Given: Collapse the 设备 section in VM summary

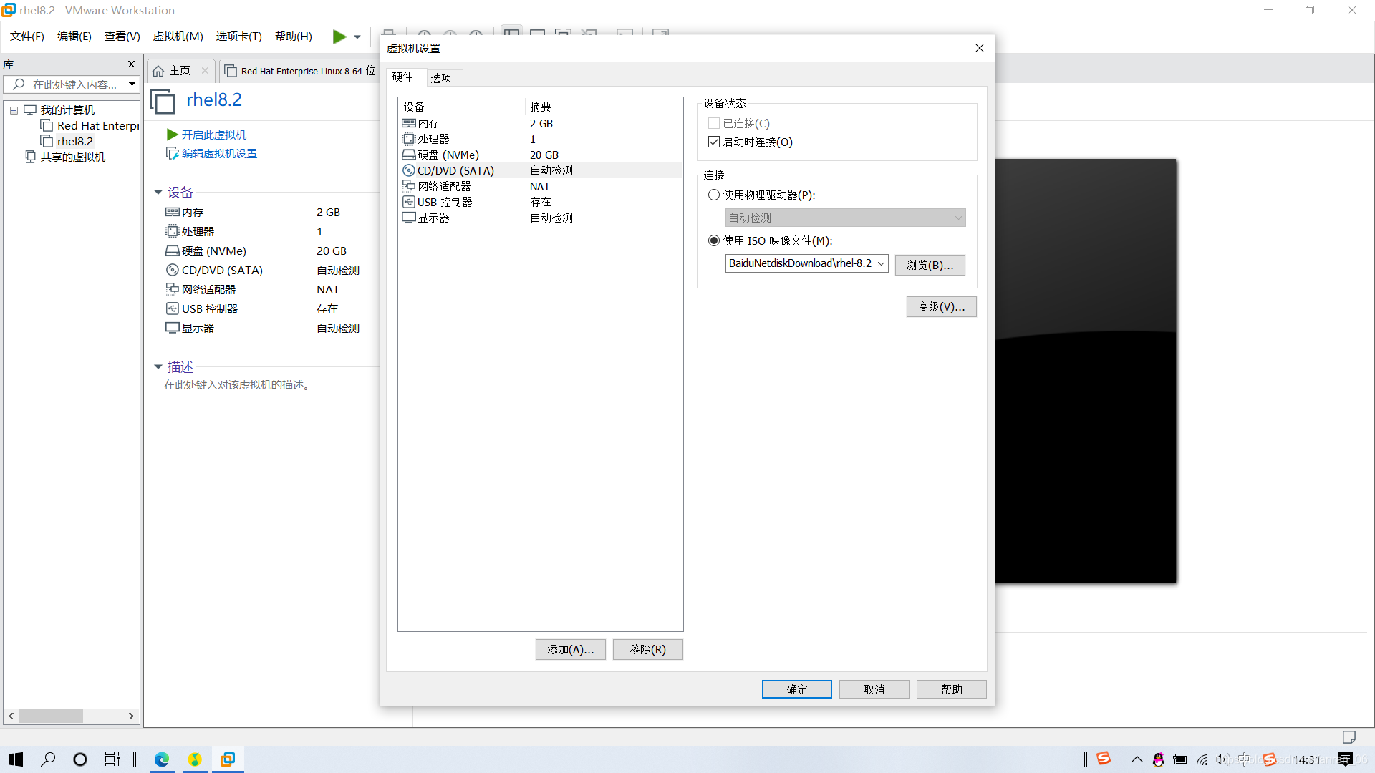Looking at the screenshot, I should (x=158, y=192).
